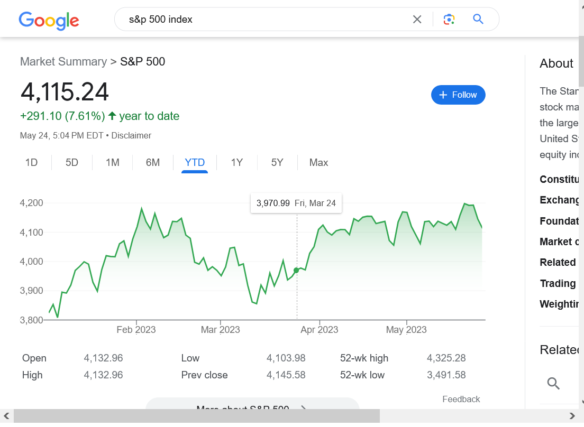Switch chart to 1D range

pos(32,163)
